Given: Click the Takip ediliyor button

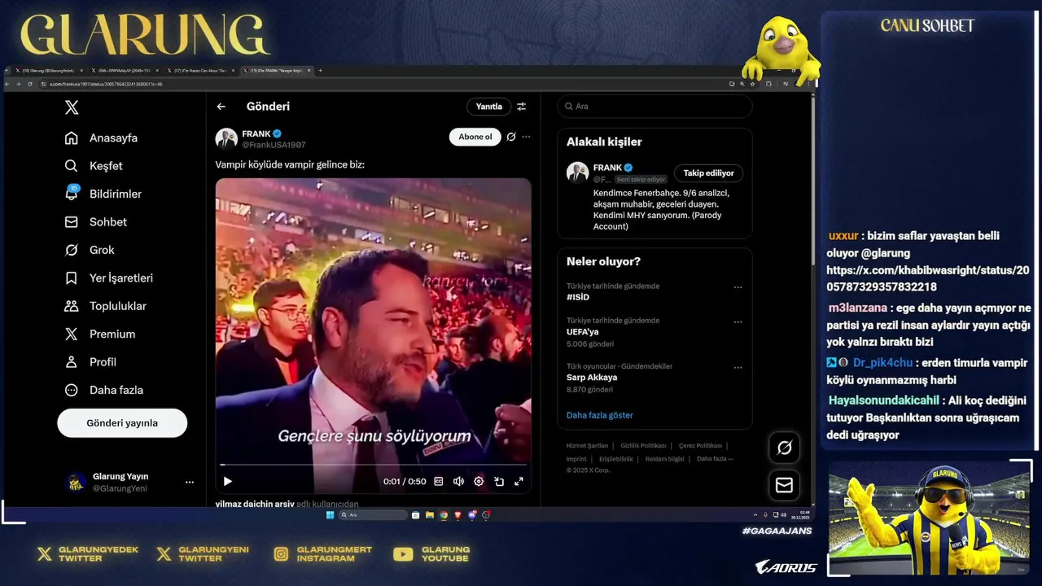Looking at the screenshot, I should [708, 173].
